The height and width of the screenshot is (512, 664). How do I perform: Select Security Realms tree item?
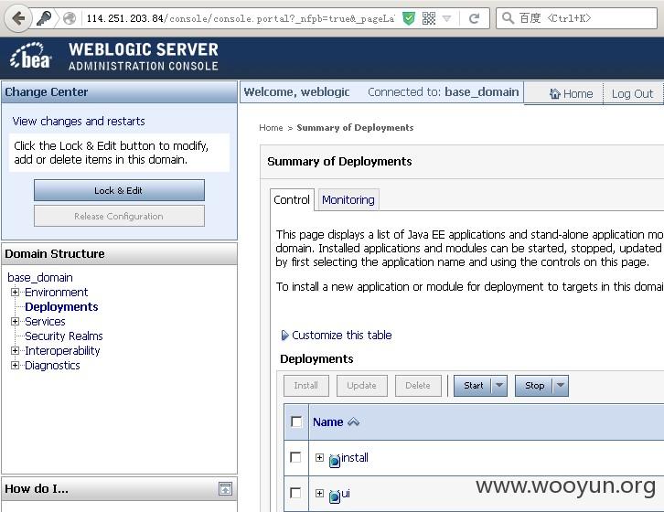[x=64, y=336]
